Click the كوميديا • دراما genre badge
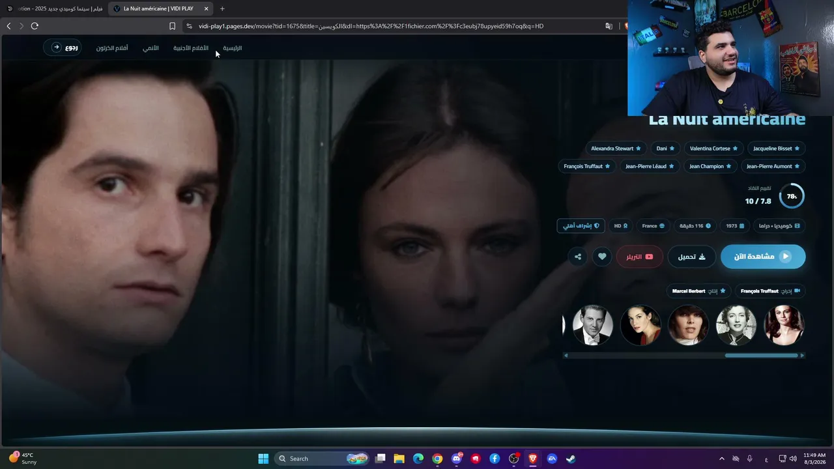This screenshot has width=834, height=469. (x=779, y=226)
